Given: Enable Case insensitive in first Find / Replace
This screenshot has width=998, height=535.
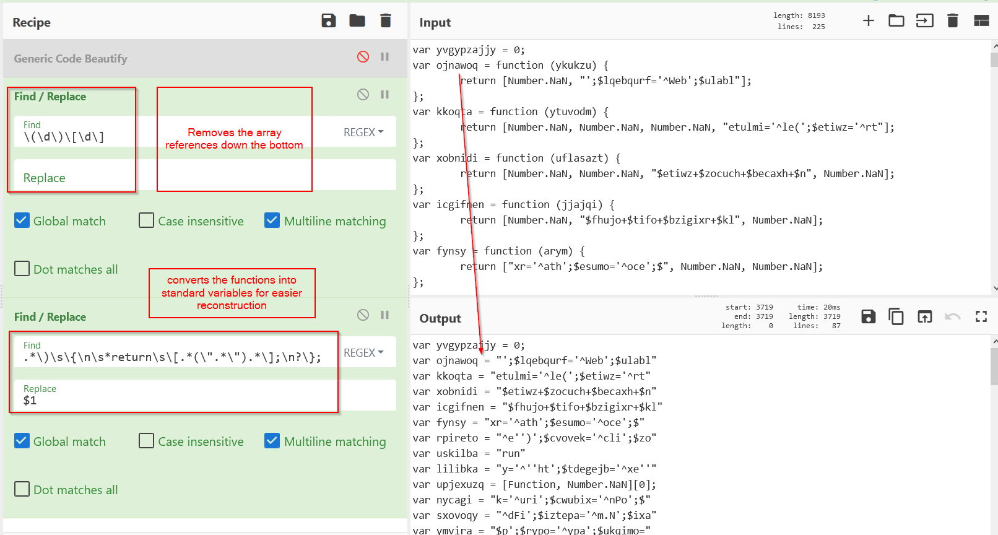Looking at the screenshot, I should pos(147,221).
